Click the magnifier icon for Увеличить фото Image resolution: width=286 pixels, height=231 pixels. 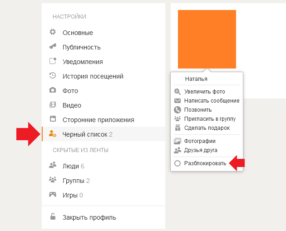(178, 92)
